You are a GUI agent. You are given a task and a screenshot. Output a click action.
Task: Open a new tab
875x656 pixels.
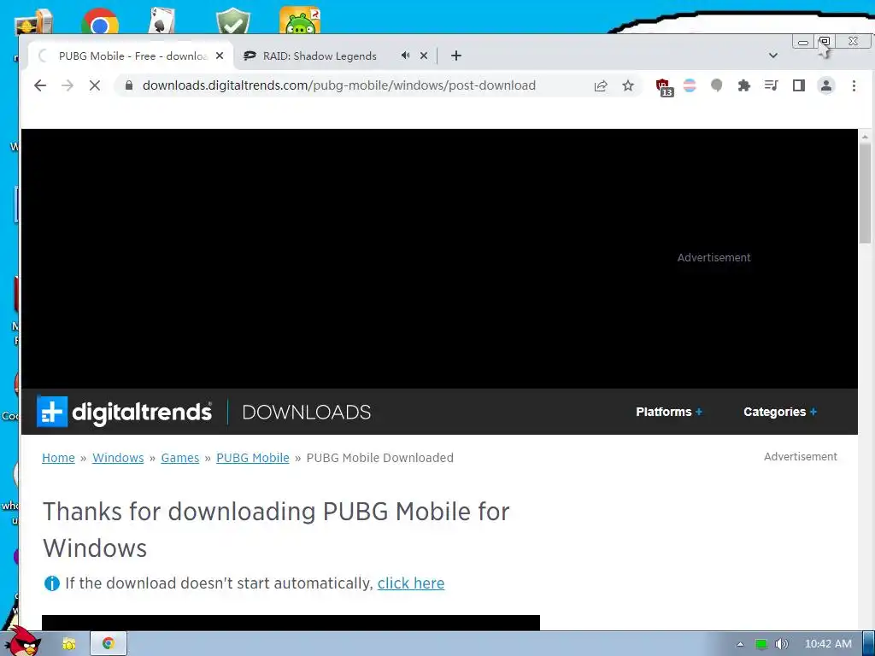(456, 56)
